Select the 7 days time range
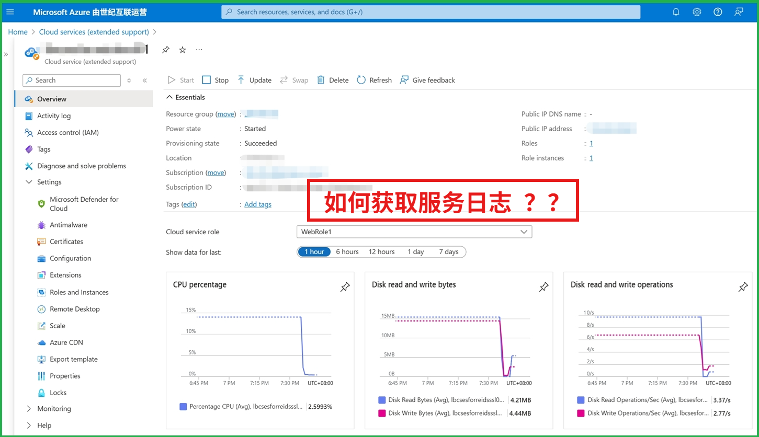 point(449,252)
